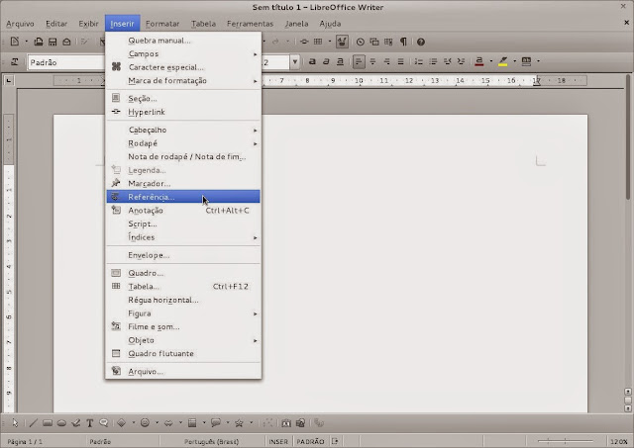Screen dimensions: 634x448
Task: Click the Open file toolbar icon
Action: click(39, 42)
